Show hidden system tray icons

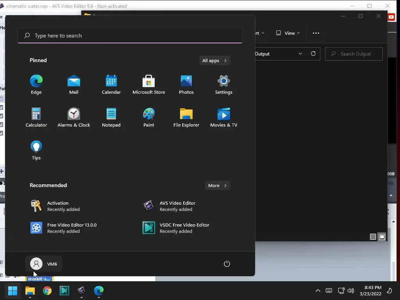point(318,291)
